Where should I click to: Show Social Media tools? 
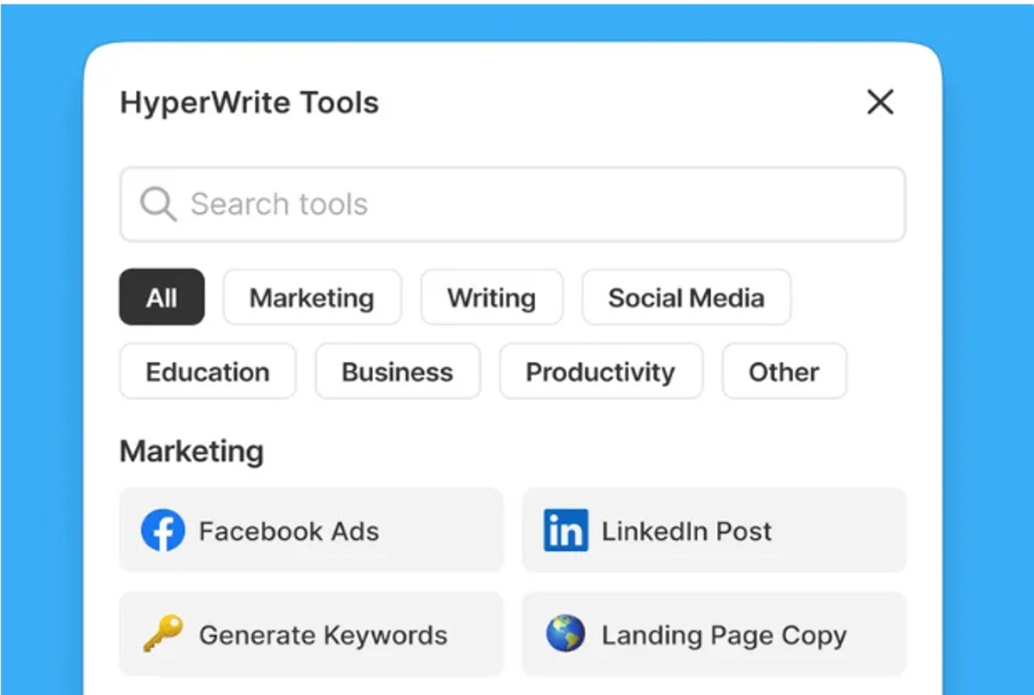686,297
